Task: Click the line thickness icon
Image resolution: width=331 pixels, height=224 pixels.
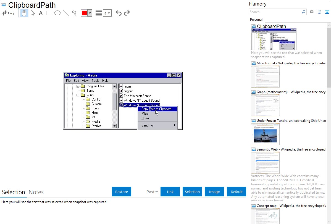Action: [99, 13]
